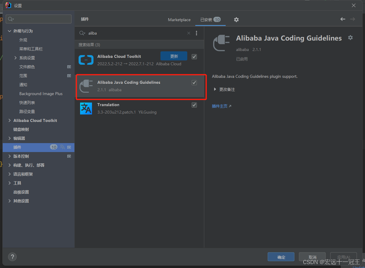Click project-level icon beside 版本控制
The image size is (365, 268).
tap(69, 156)
